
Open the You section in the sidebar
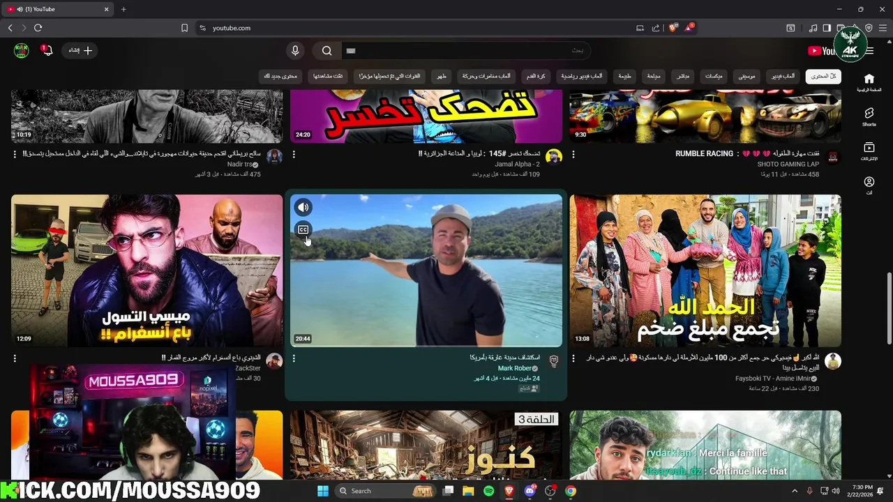(x=869, y=185)
